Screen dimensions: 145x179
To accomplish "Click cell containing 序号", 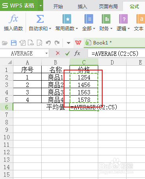I will [x=27, y=70].
